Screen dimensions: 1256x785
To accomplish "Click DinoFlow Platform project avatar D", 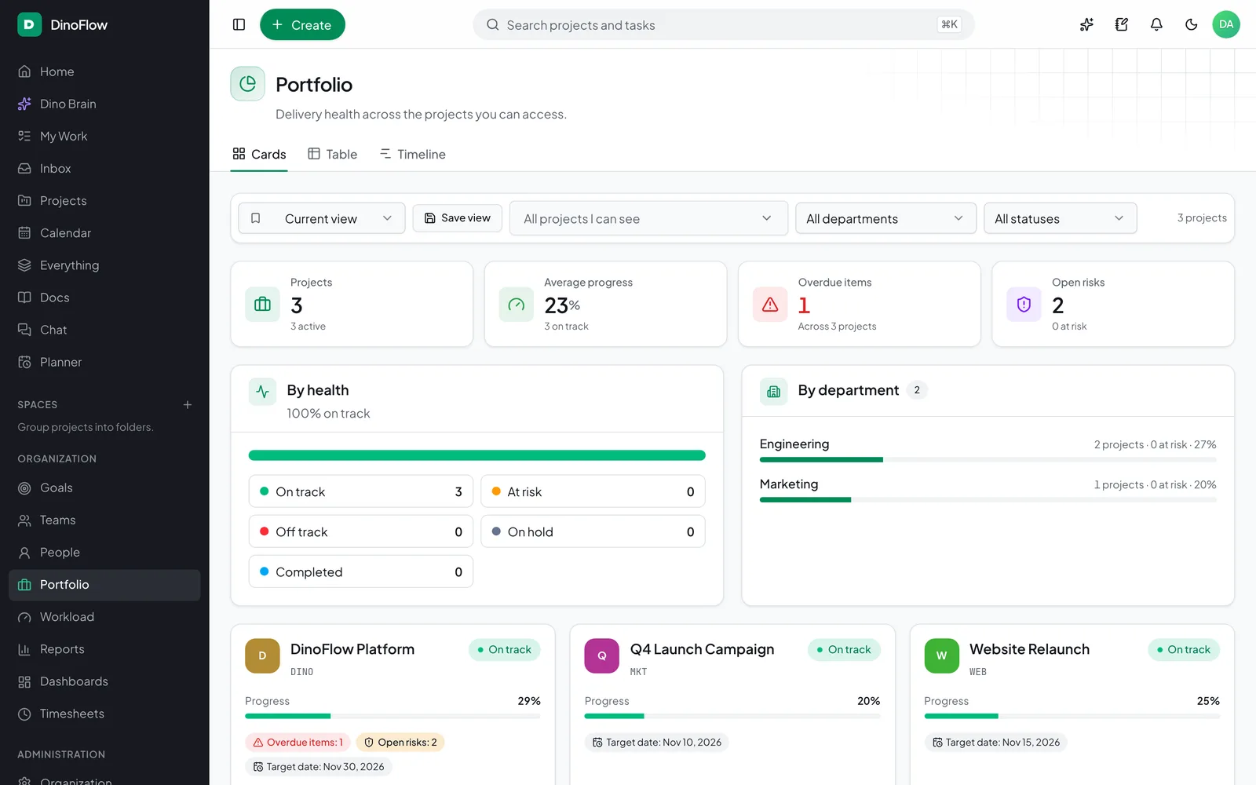I will [x=262, y=656].
